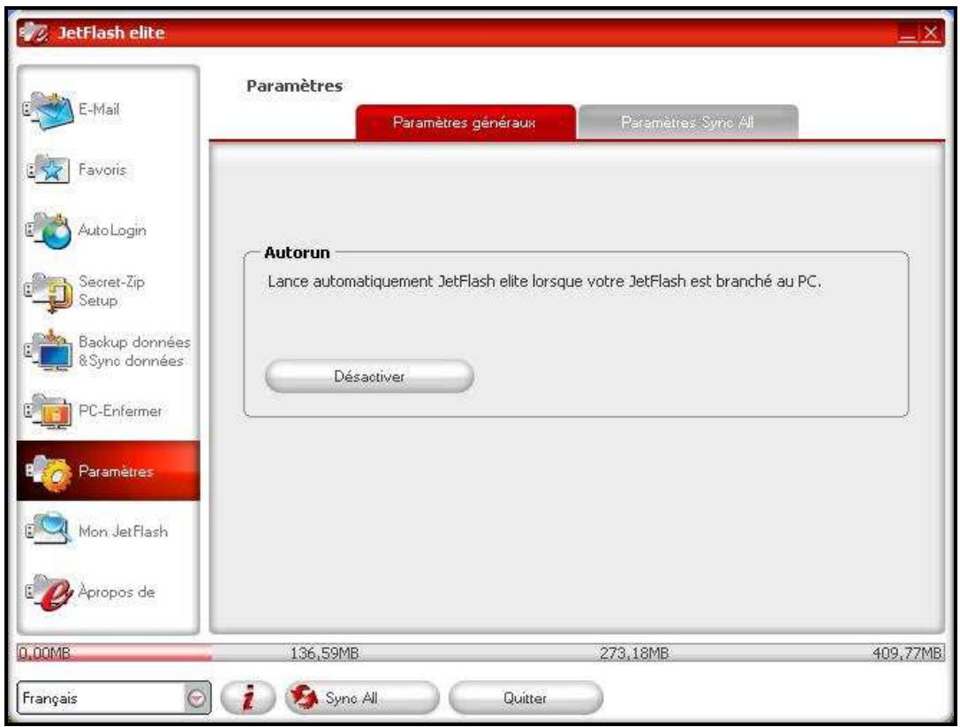Image resolution: width=960 pixels, height=727 pixels.
Task: Open the Mon JetFlash label
Action: (x=123, y=531)
